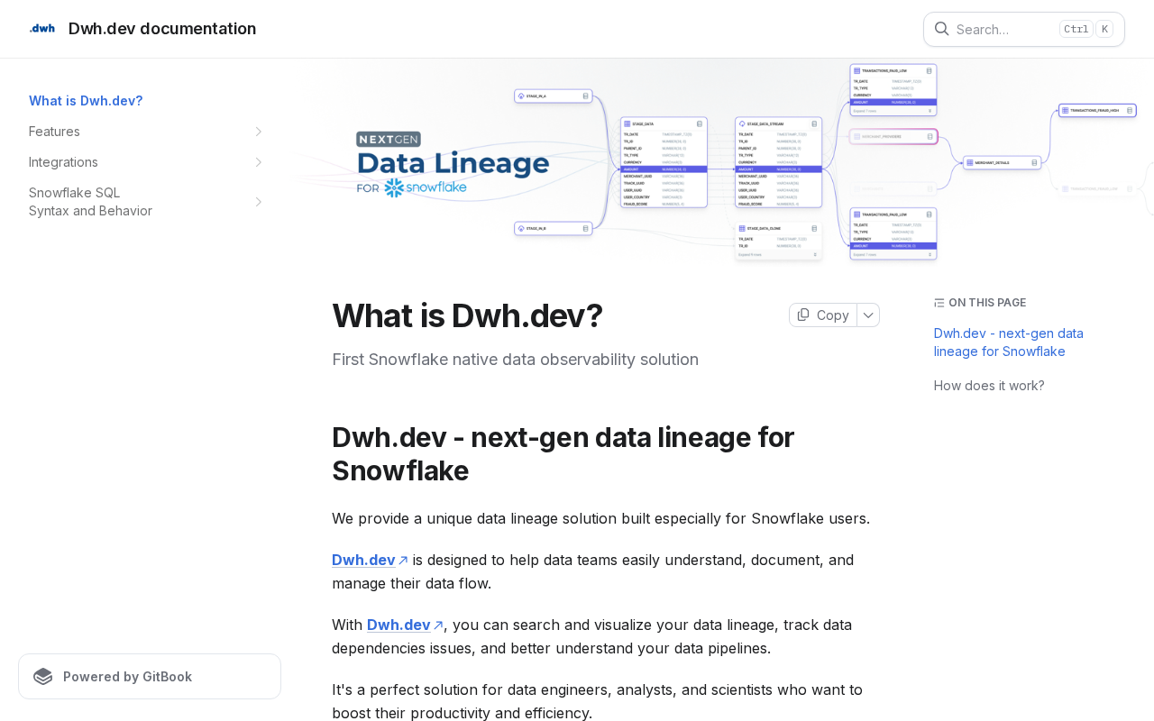Open the Copy options dropdown arrow
Screen dimensions: 1154x721
coord(868,315)
